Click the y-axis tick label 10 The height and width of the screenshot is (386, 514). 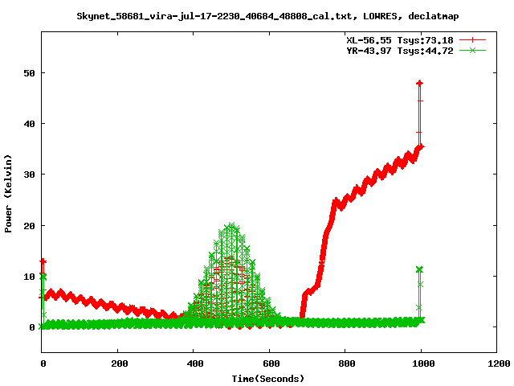29,277
